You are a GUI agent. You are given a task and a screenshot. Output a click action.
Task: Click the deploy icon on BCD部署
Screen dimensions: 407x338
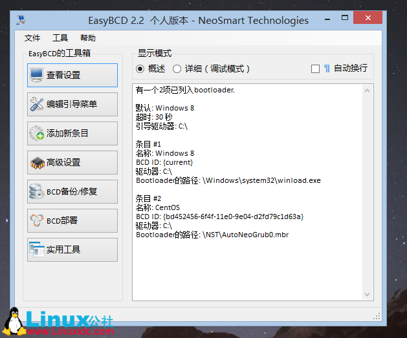tap(37, 220)
